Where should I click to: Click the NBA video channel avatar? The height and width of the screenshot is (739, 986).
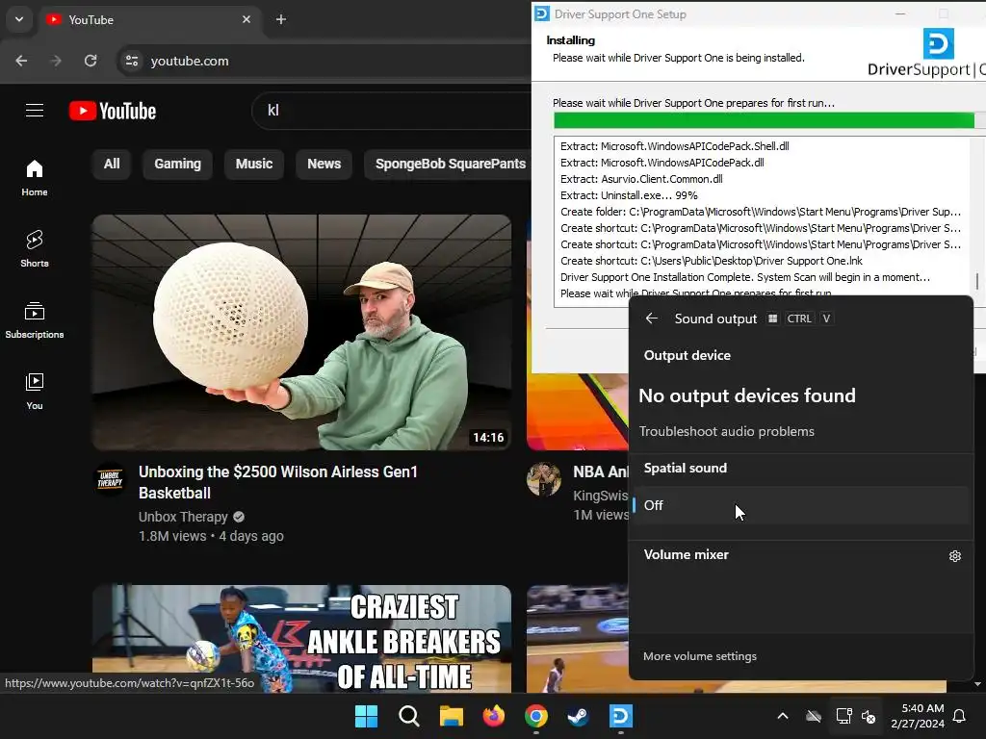pyautogui.click(x=544, y=479)
